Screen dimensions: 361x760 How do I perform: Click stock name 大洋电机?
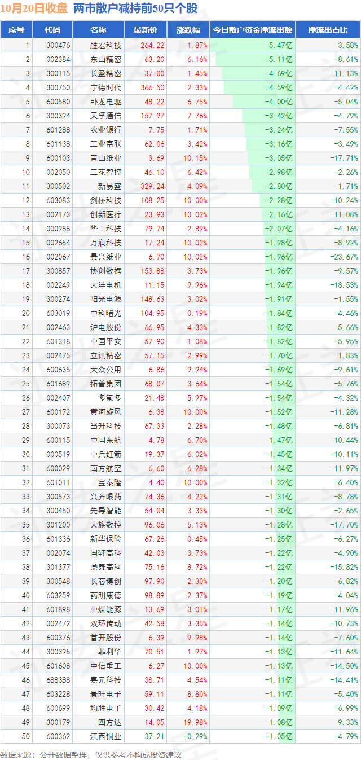pos(105,285)
